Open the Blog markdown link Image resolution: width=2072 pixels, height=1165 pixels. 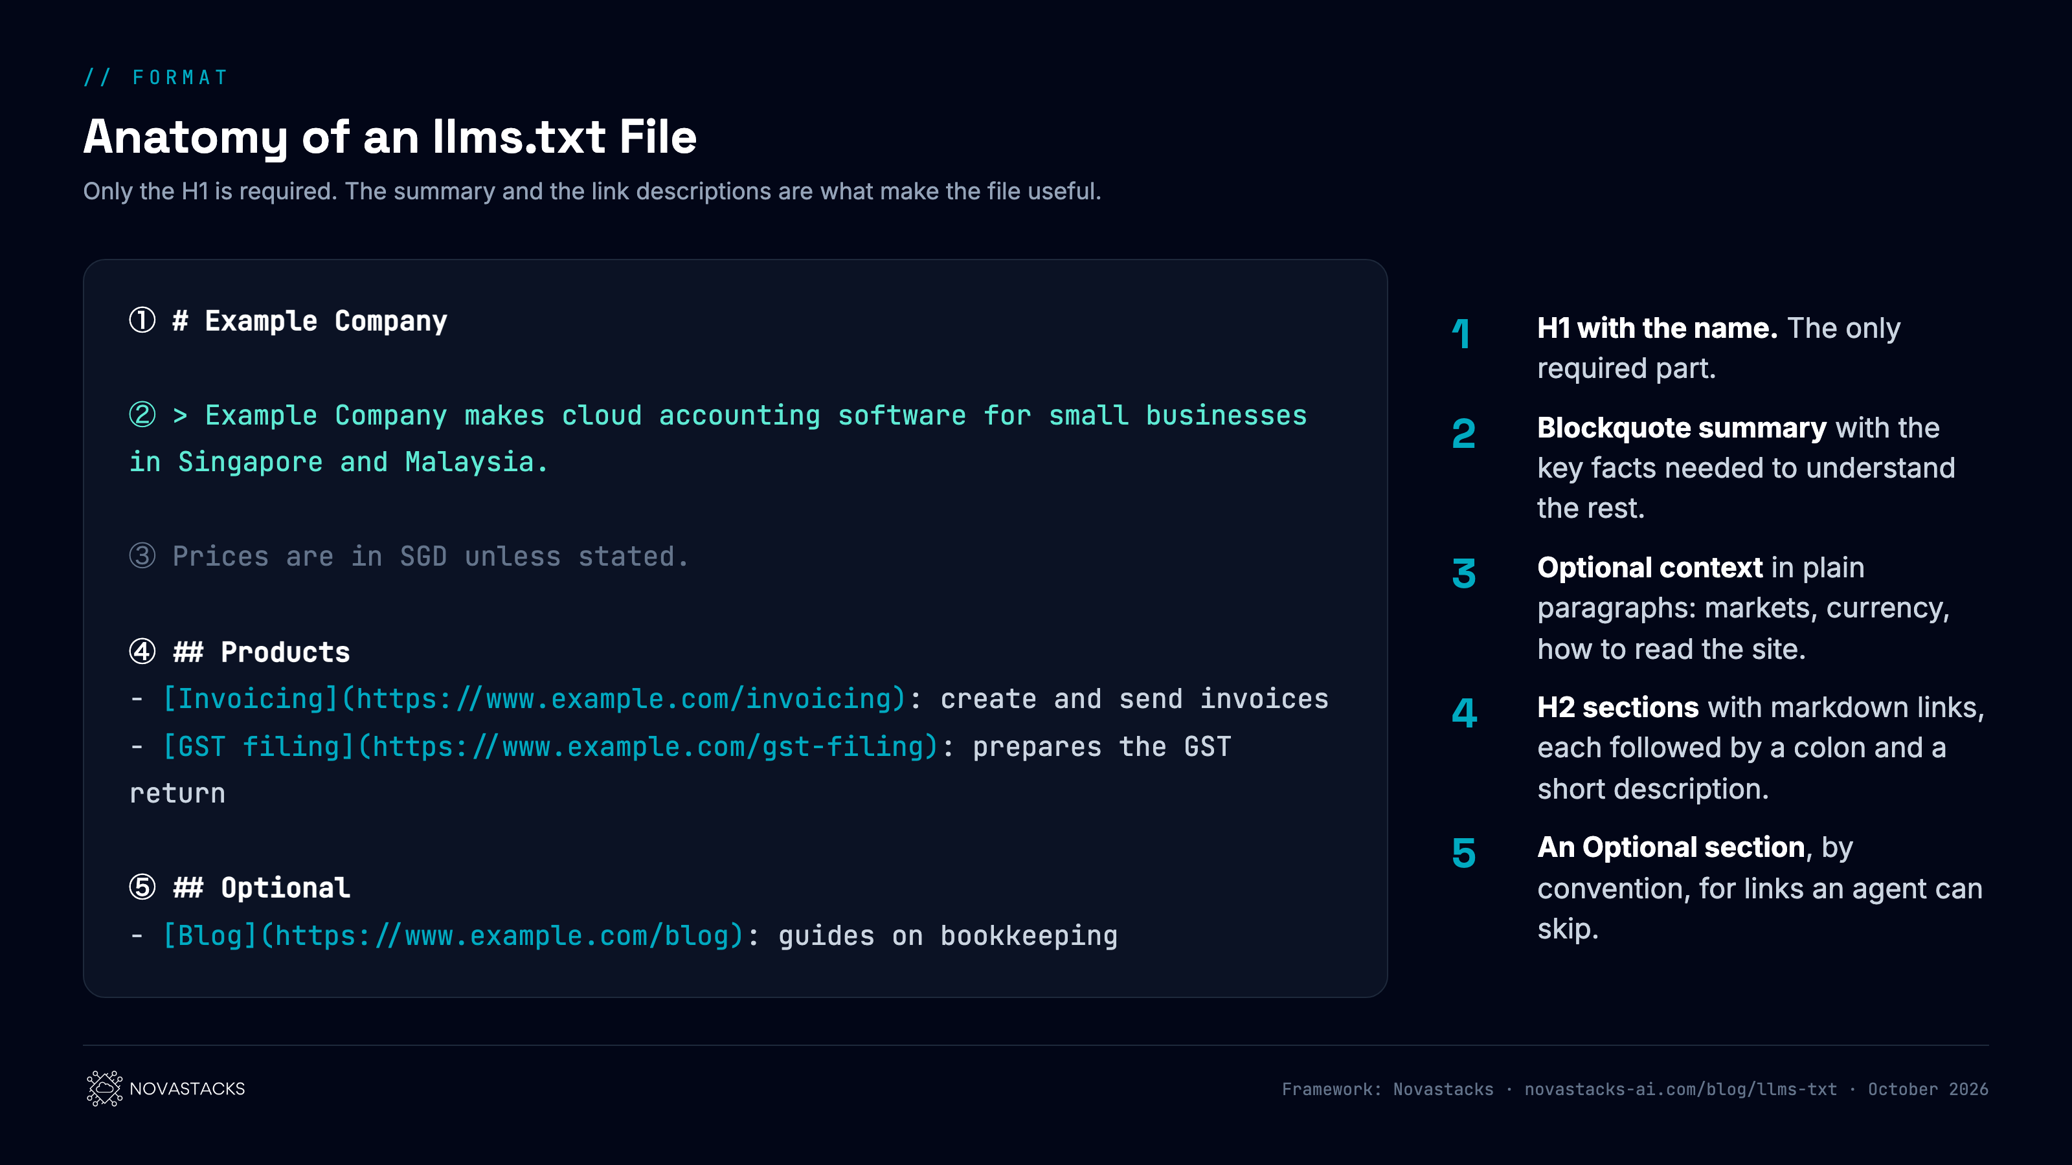coord(454,935)
